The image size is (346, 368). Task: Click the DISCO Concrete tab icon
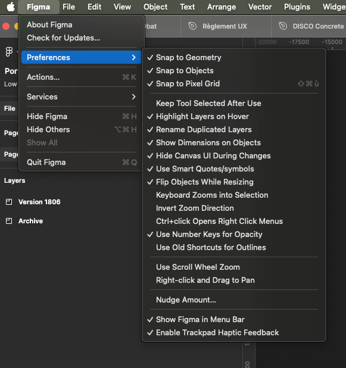pos(283,26)
